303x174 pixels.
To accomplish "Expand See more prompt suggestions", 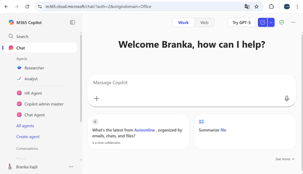I will tap(285, 159).
